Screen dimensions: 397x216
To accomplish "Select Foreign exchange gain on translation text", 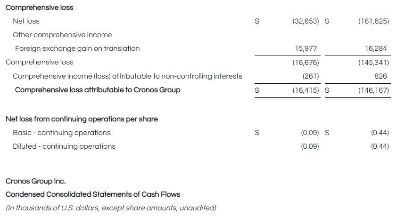I will click(x=77, y=48).
